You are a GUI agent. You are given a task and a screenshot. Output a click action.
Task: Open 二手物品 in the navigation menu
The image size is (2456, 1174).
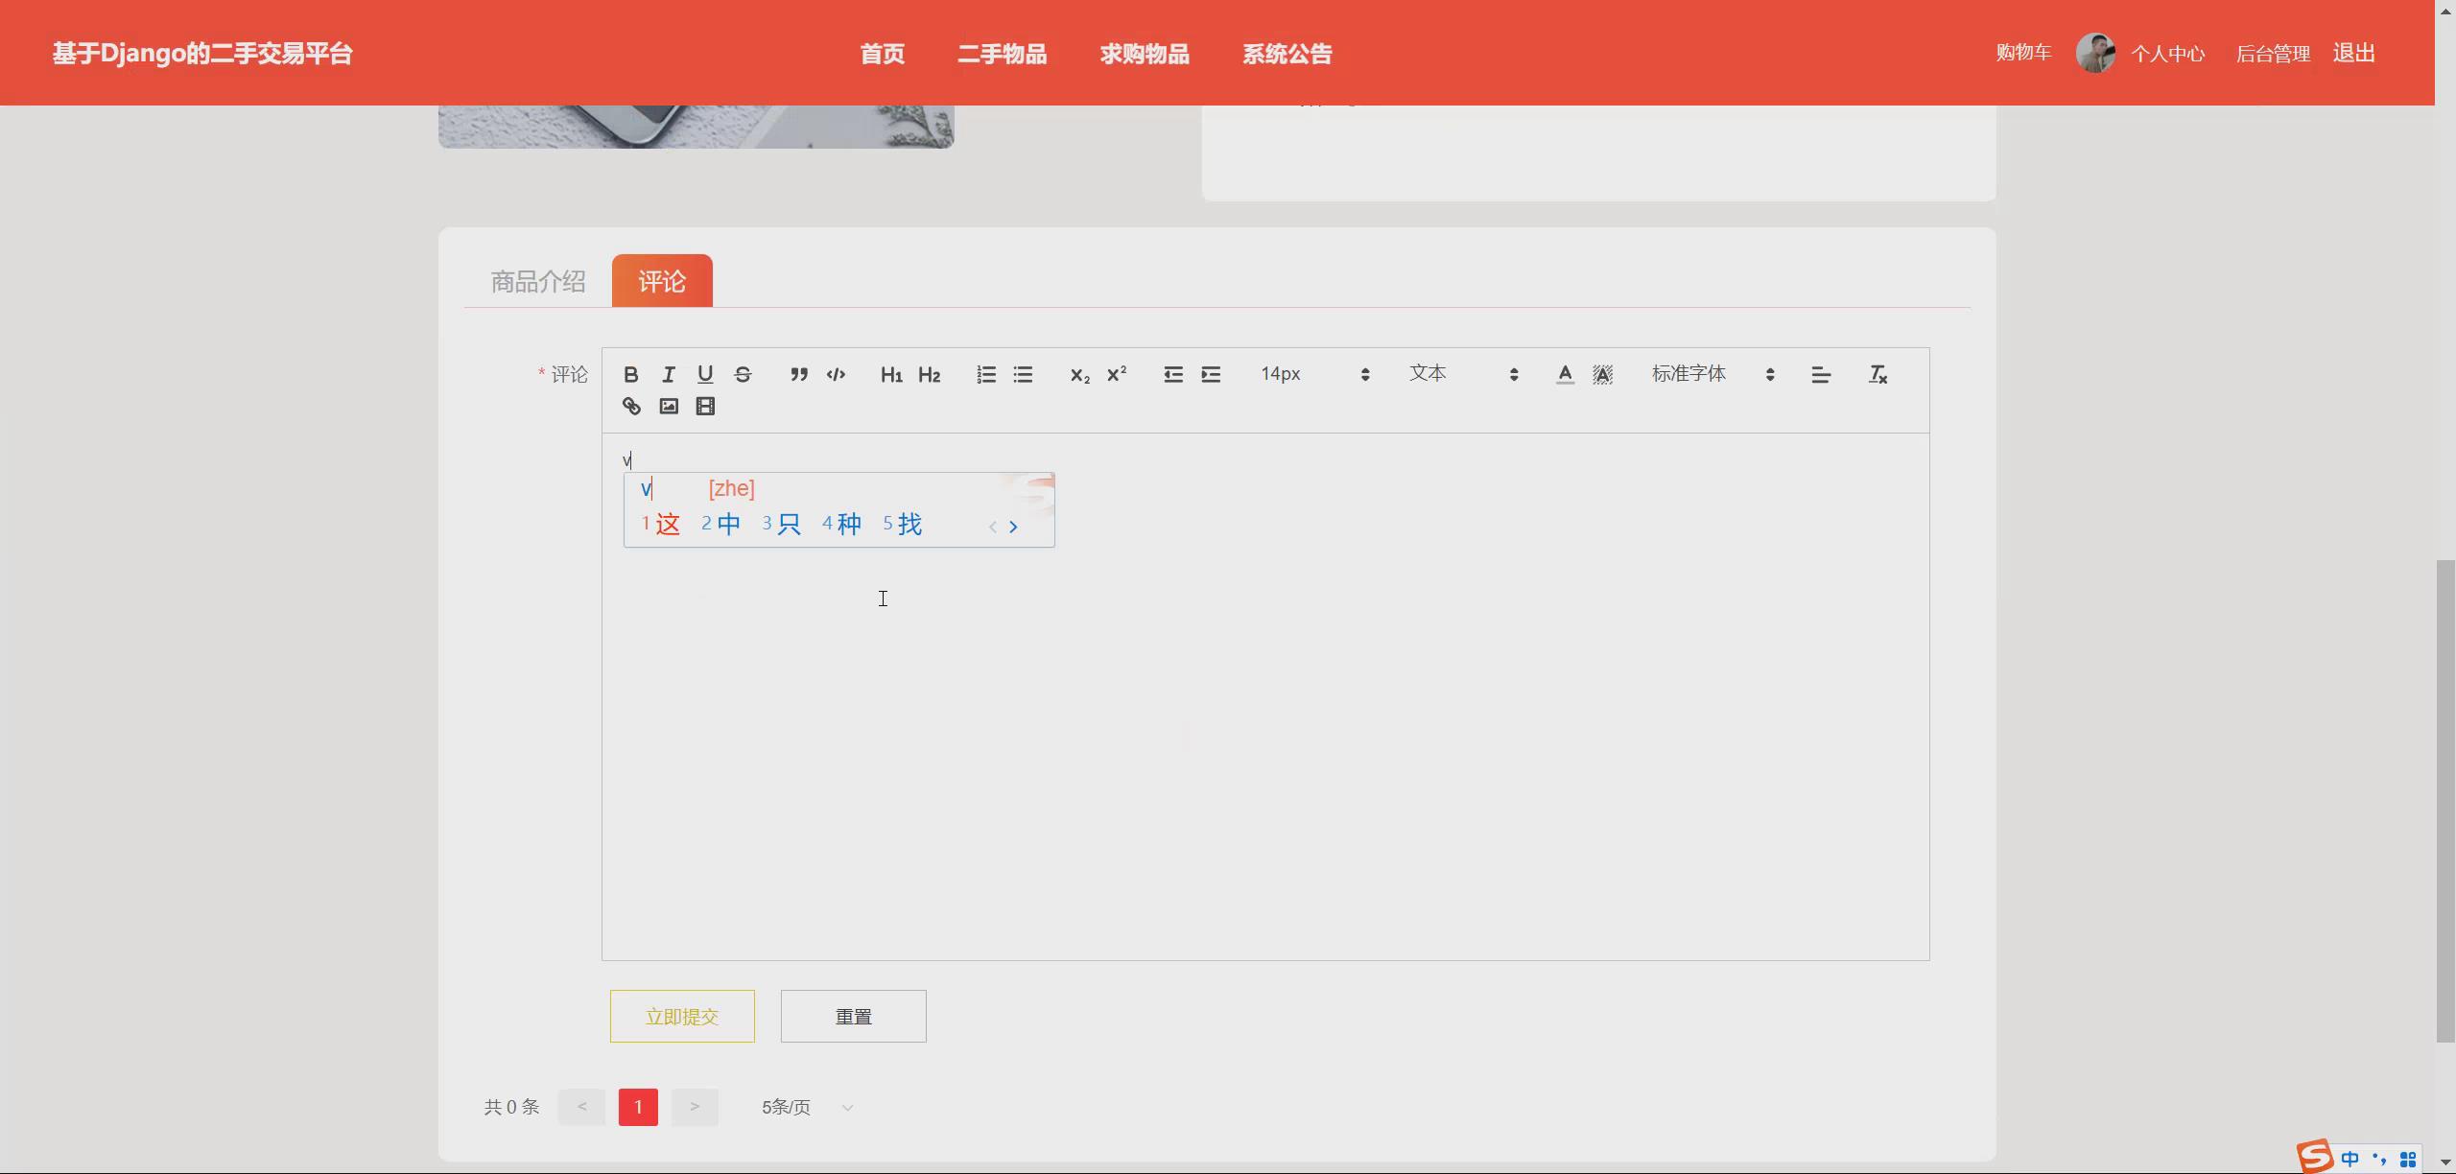point(1002,54)
